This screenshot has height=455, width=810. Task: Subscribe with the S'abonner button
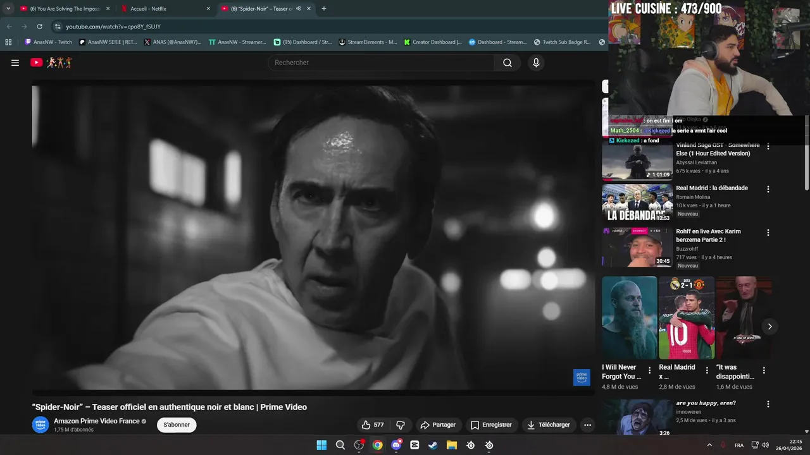pos(177,425)
